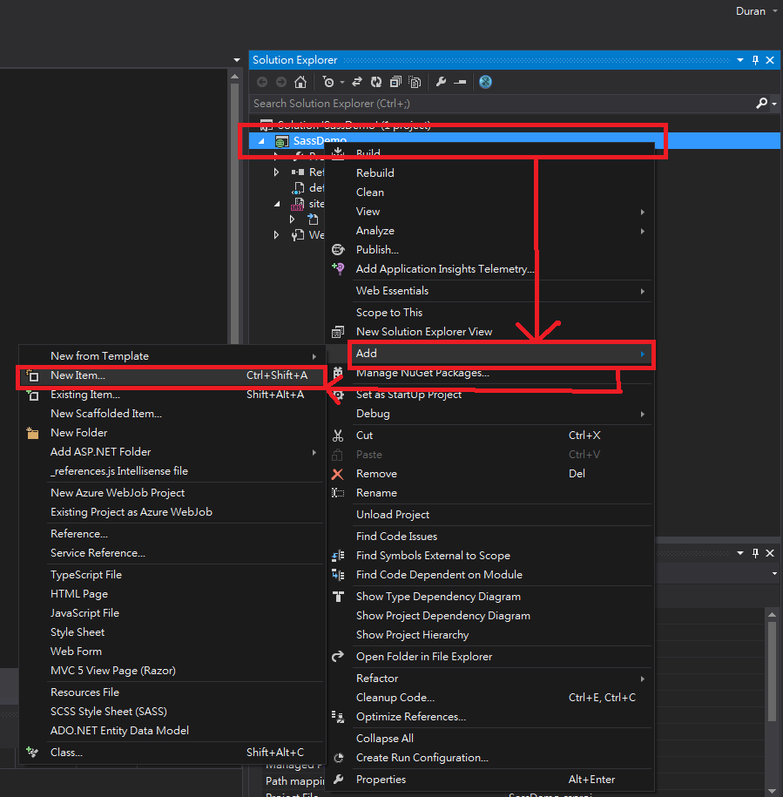The image size is (783, 797).
Task: Expand the References tree node
Action: pos(276,172)
